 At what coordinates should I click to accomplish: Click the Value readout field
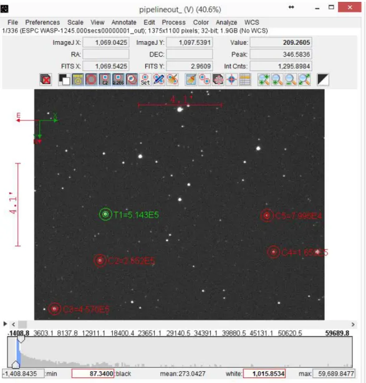(x=281, y=42)
